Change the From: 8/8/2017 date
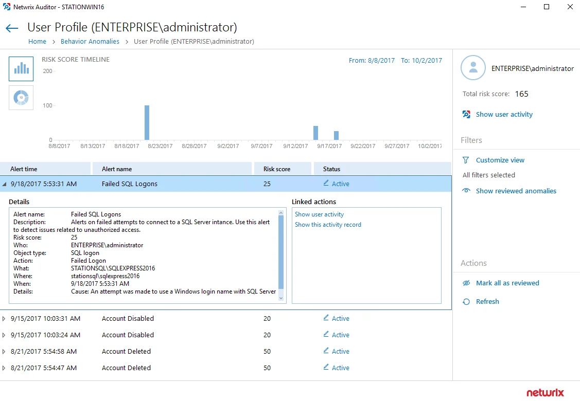Image resolution: width=580 pixels, height=401 pixels. coord(372,60)
